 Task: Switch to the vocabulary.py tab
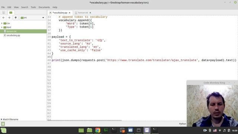pyautogui.click(x=60, y=13)
